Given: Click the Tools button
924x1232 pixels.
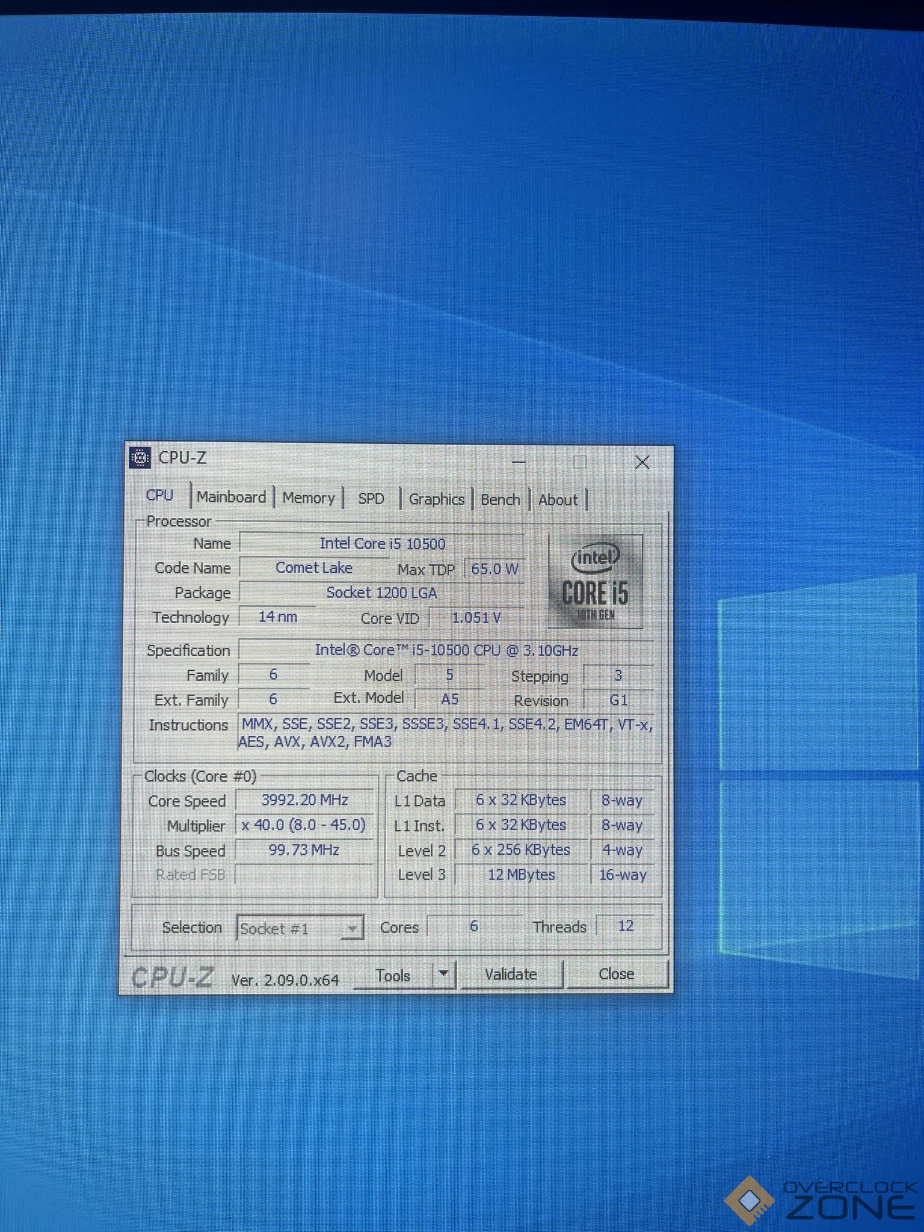Looking at the screenshot, I should 393,975.
